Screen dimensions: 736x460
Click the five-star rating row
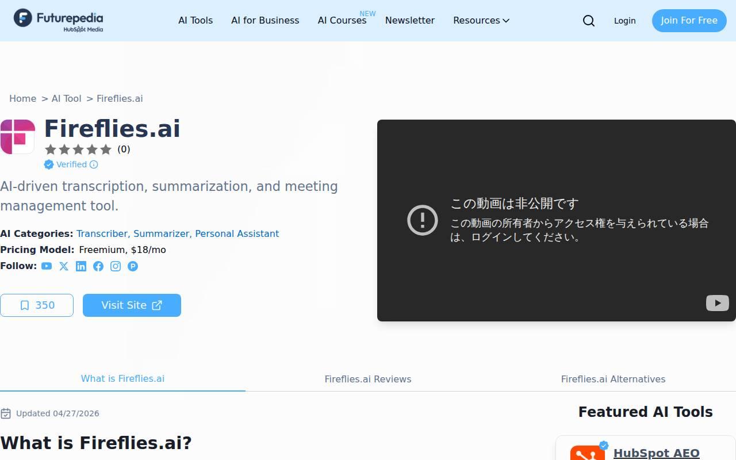click(x=78, y=149)
